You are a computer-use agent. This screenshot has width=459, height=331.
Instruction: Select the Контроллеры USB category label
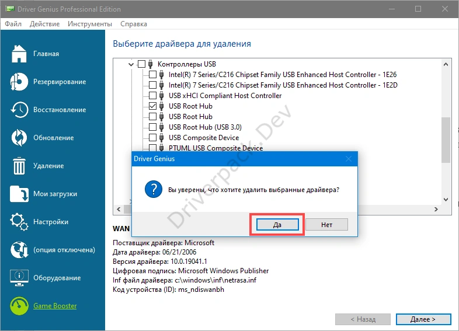point(187,64)
